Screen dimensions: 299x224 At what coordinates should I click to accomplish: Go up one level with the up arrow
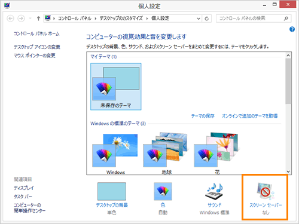[38, 19]
